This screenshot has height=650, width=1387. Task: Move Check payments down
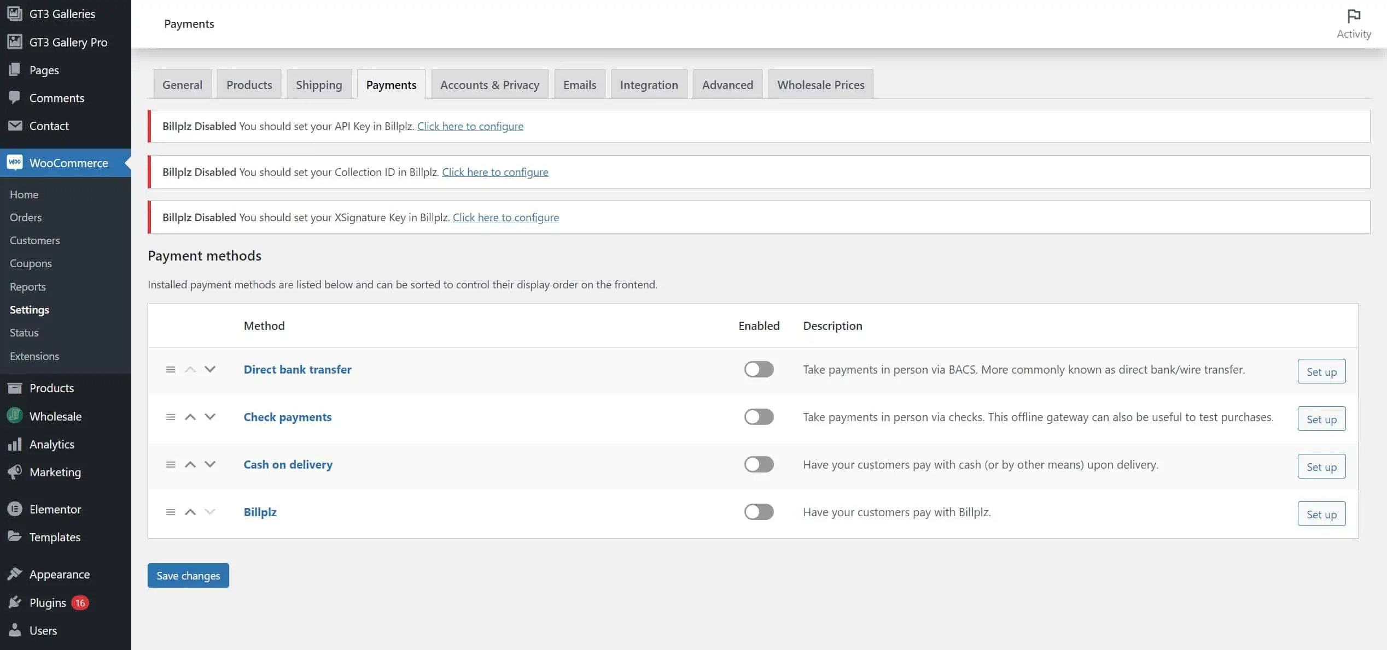[210, 417]
